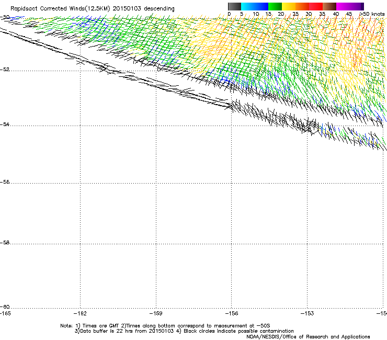Click the '40' legend scale label

pos(336,14)
